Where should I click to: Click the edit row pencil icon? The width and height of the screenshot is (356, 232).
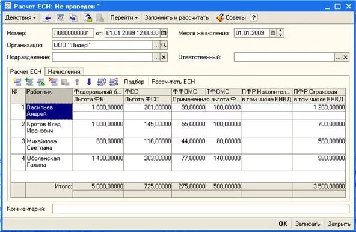(x=41, y=82)
